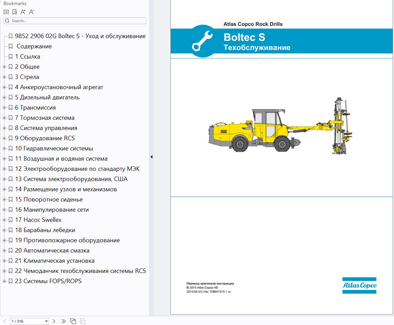
Task: Select 16 Манипулирование сети
Action: tap(52, 210)
